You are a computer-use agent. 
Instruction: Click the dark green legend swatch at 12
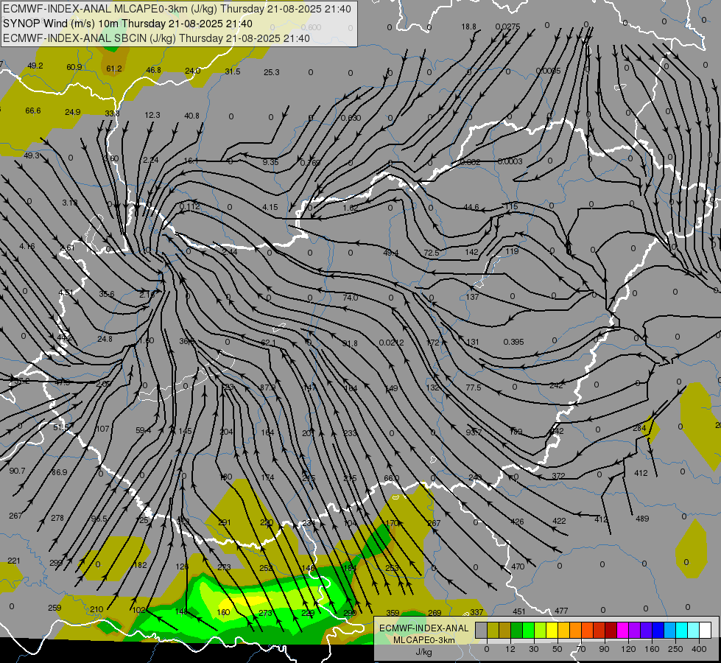click(x=517, y=631)
